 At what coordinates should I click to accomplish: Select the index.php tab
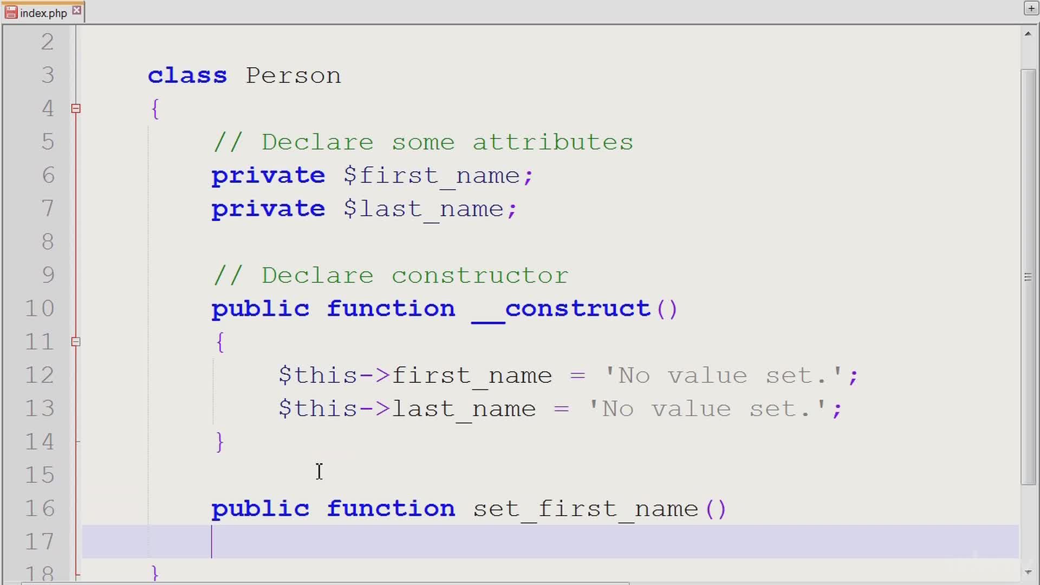pos(43,13)
